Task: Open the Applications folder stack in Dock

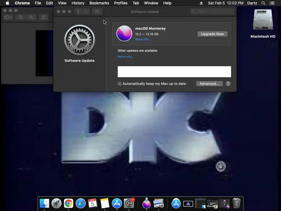Action: tap(176, 204)
